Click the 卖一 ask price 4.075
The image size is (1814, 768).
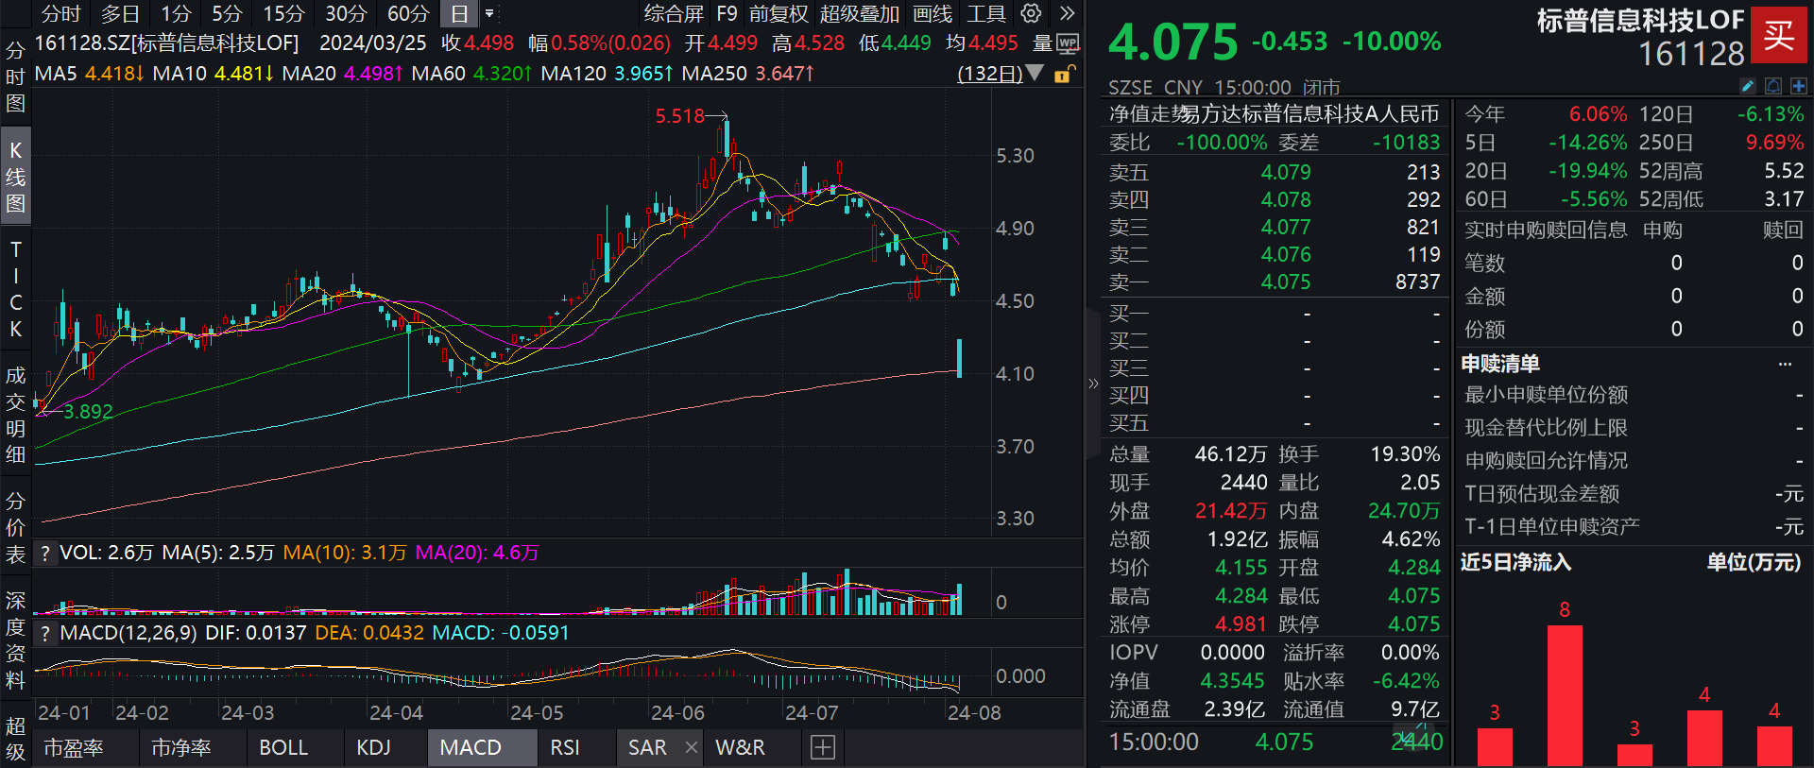pyautogui.click(x=1286, y=282)
